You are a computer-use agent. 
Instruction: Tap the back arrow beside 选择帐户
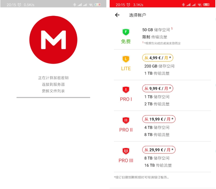[117, 15]
